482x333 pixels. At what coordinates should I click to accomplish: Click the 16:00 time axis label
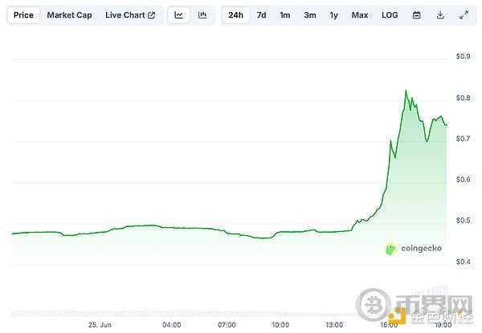coord(389,324)
